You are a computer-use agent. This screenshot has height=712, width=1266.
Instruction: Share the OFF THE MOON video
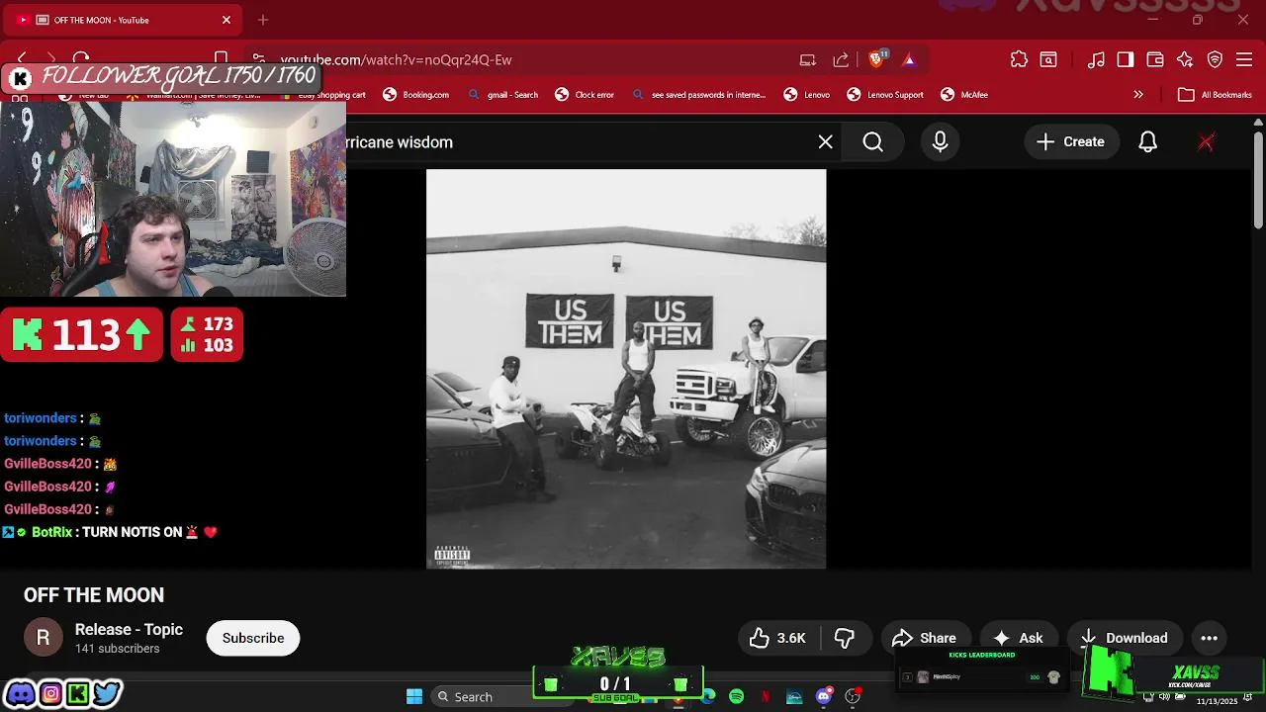point(924,638)
